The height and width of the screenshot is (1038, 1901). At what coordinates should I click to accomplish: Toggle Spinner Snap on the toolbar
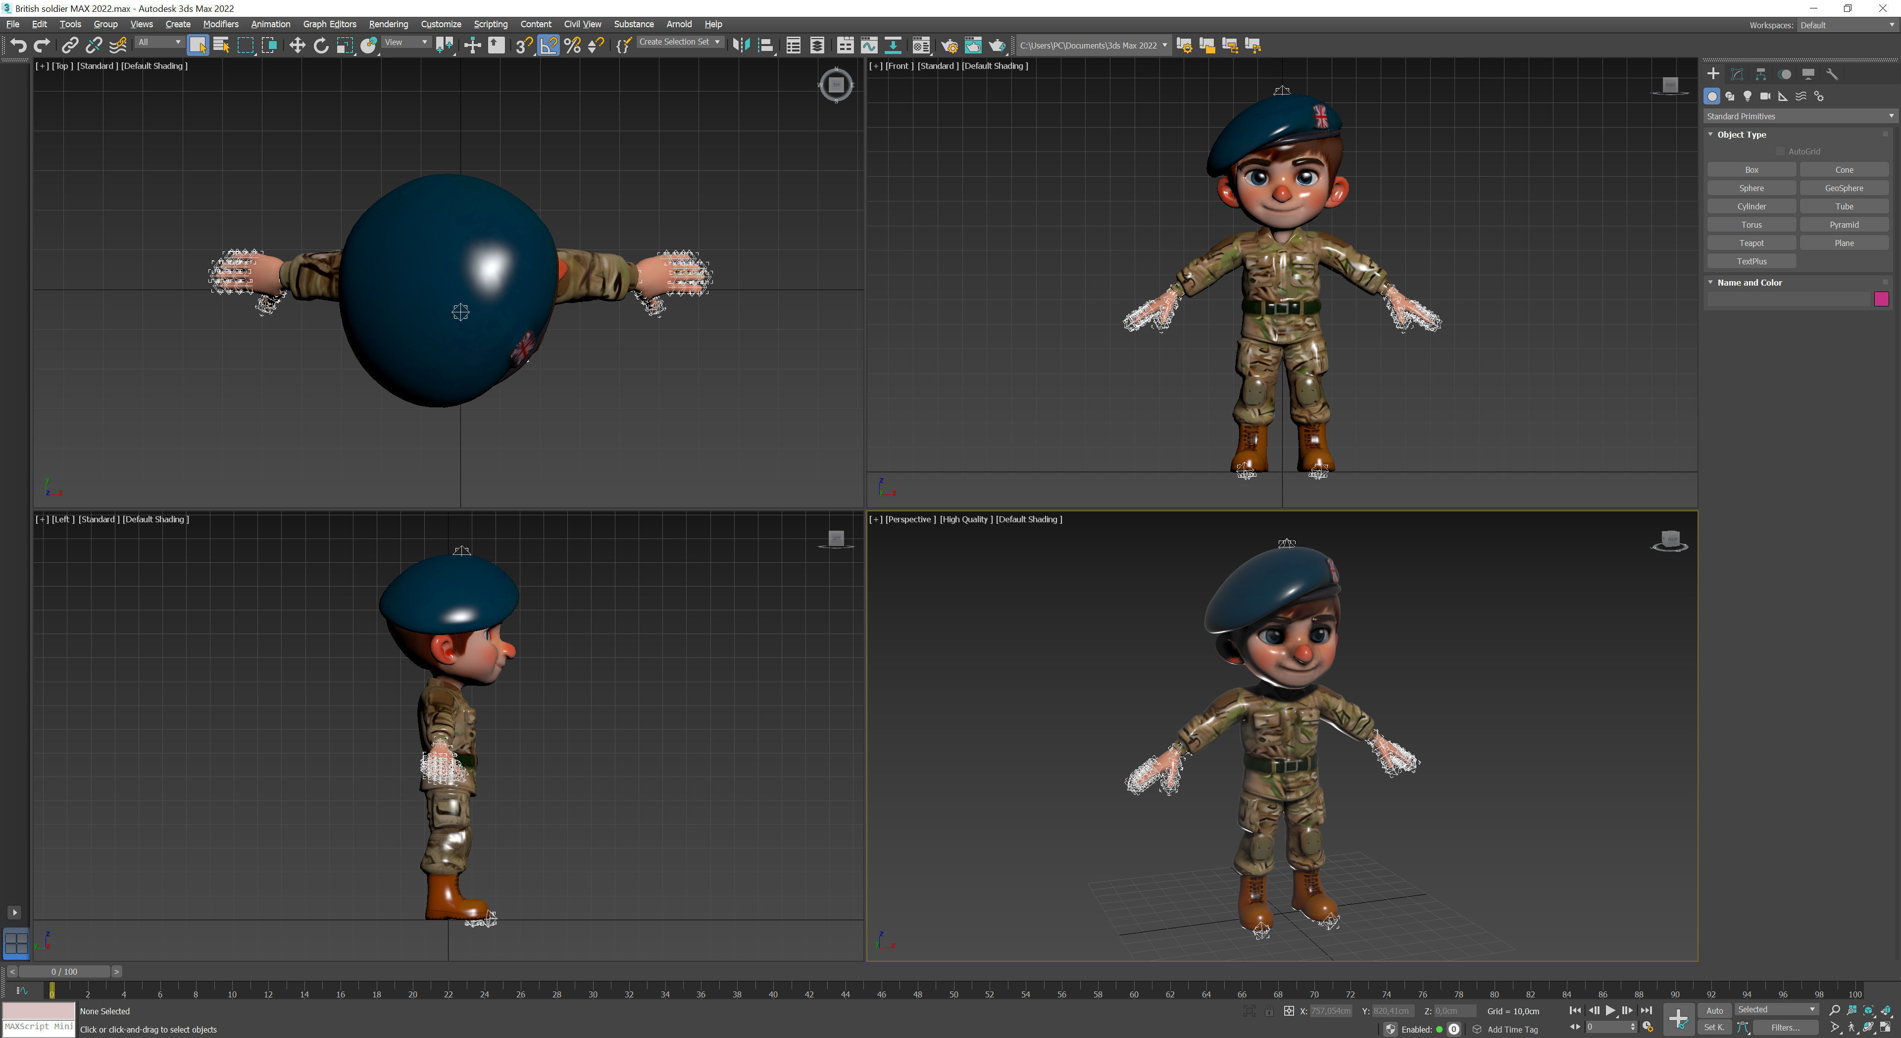click(596, 46)
